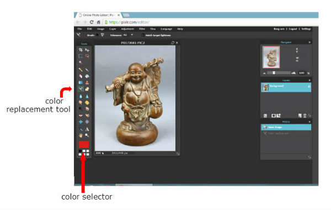Click the browser Home button
This screenshot has width=331, height=210.
tap(98, 22)
